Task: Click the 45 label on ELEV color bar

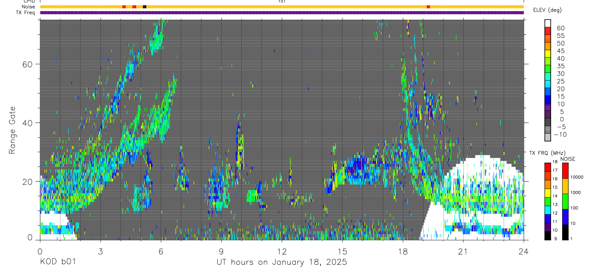Action: click(560, 51)
